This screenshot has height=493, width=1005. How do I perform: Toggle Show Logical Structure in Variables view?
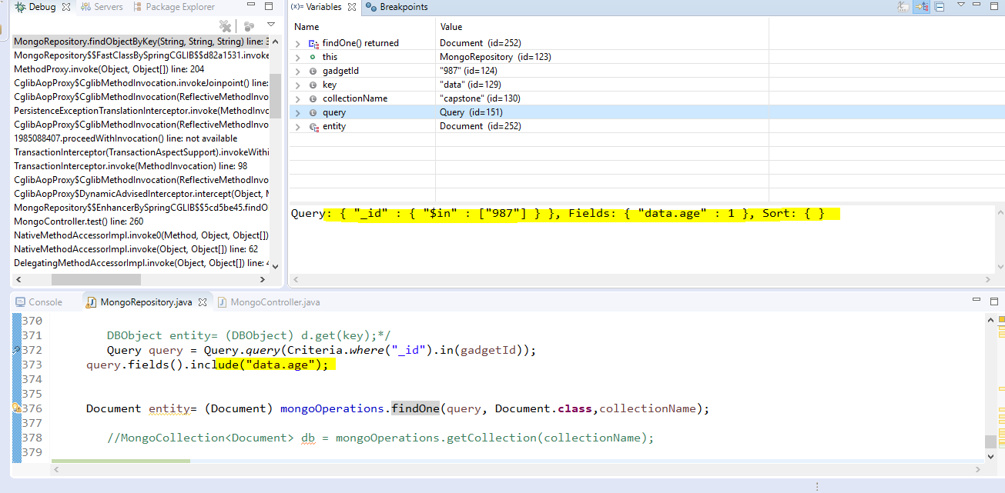921,7
